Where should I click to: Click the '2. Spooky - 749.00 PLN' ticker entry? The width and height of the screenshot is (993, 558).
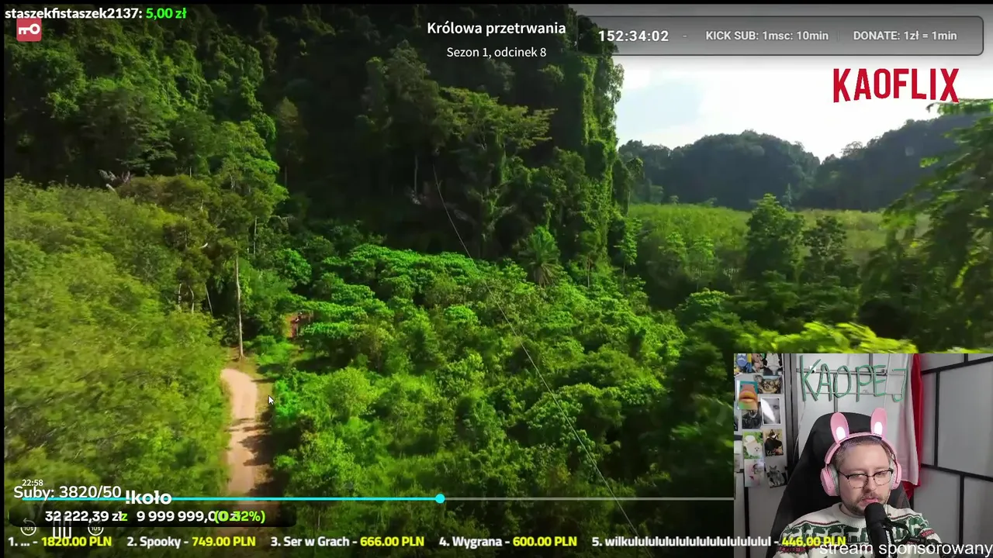tap(191, 542)
